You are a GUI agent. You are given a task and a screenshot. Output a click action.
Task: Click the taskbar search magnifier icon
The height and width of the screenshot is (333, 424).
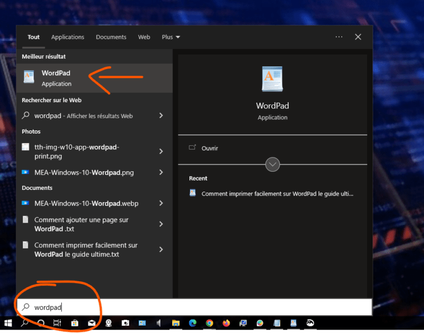tap(25, 323)
